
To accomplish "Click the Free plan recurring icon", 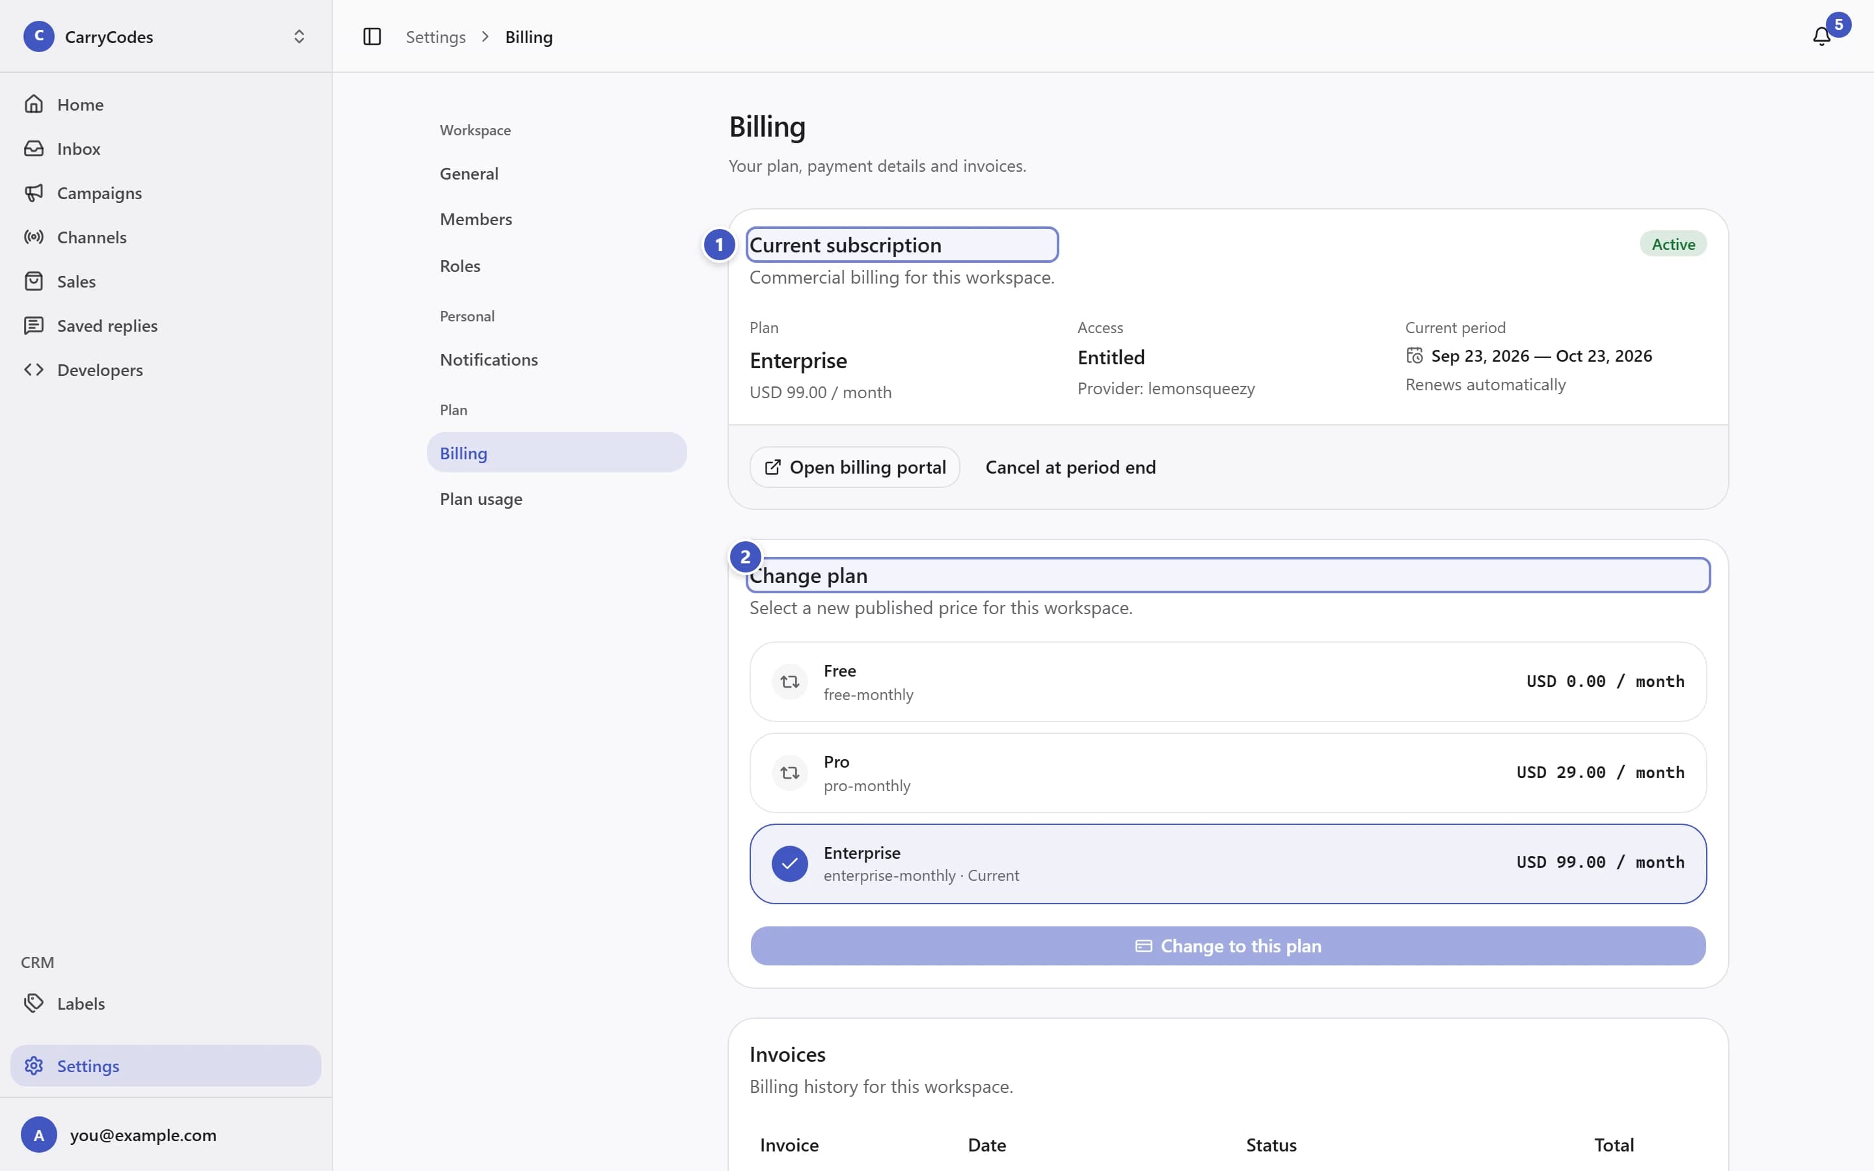I will point(790,682).
